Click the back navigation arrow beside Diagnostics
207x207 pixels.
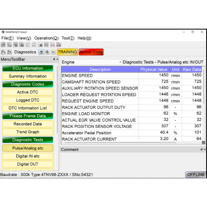[x=3, y=52]
